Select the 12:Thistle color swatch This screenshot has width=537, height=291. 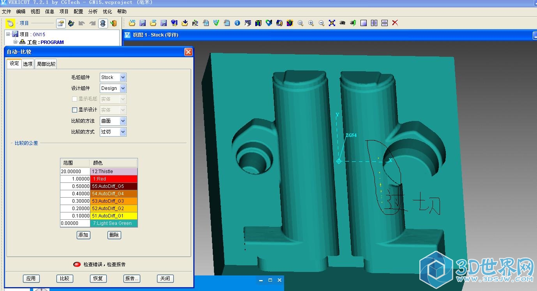tap(114, 172)
